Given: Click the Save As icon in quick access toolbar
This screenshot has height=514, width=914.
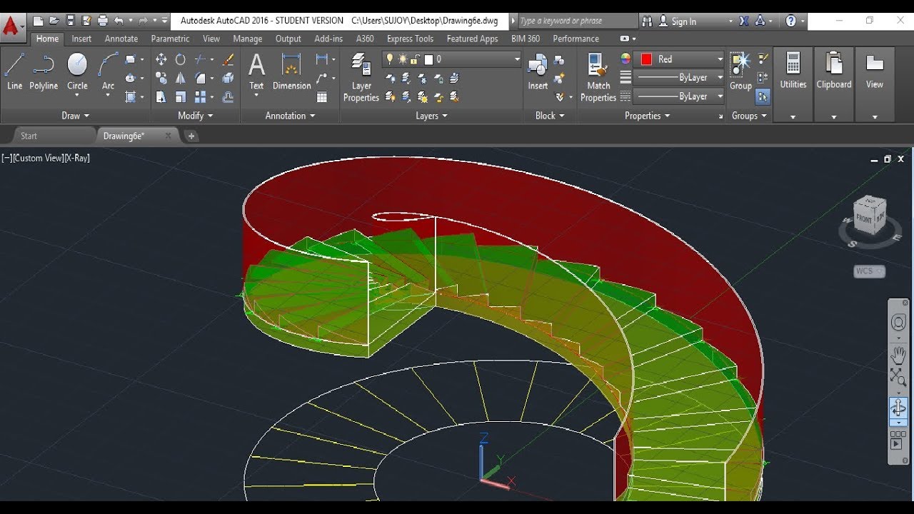Looking at the screenshot, I should (x=86, y=21).
